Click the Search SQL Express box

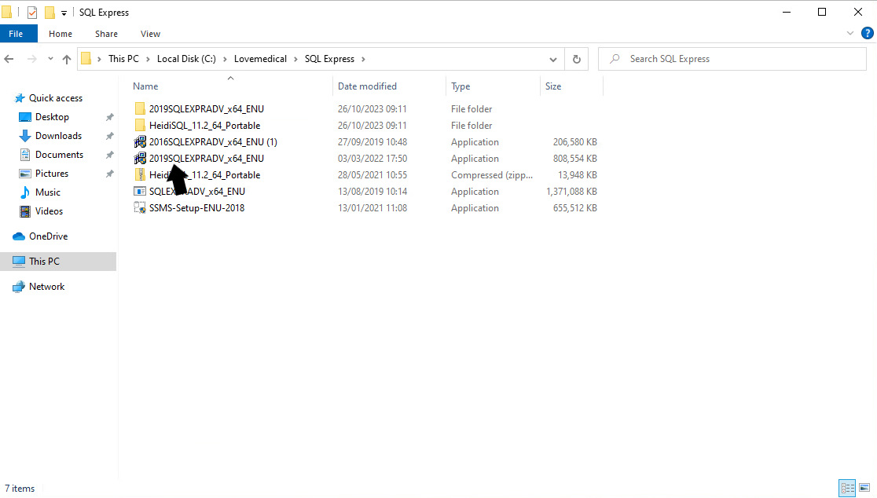tap(732, 59)
